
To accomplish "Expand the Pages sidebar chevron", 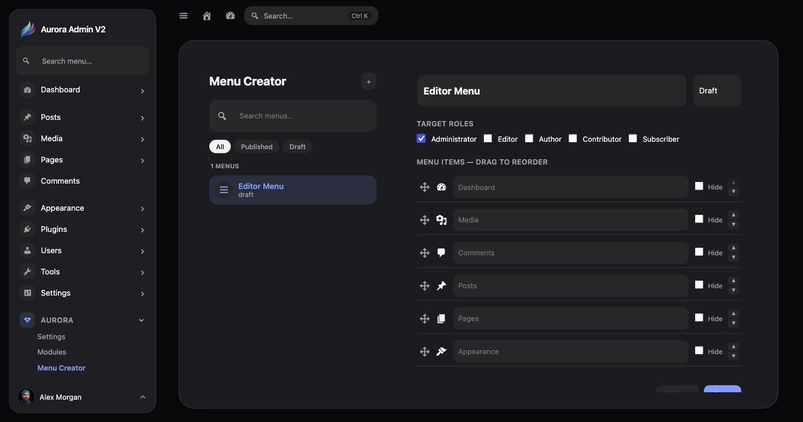I will click(x=142, y=160).
